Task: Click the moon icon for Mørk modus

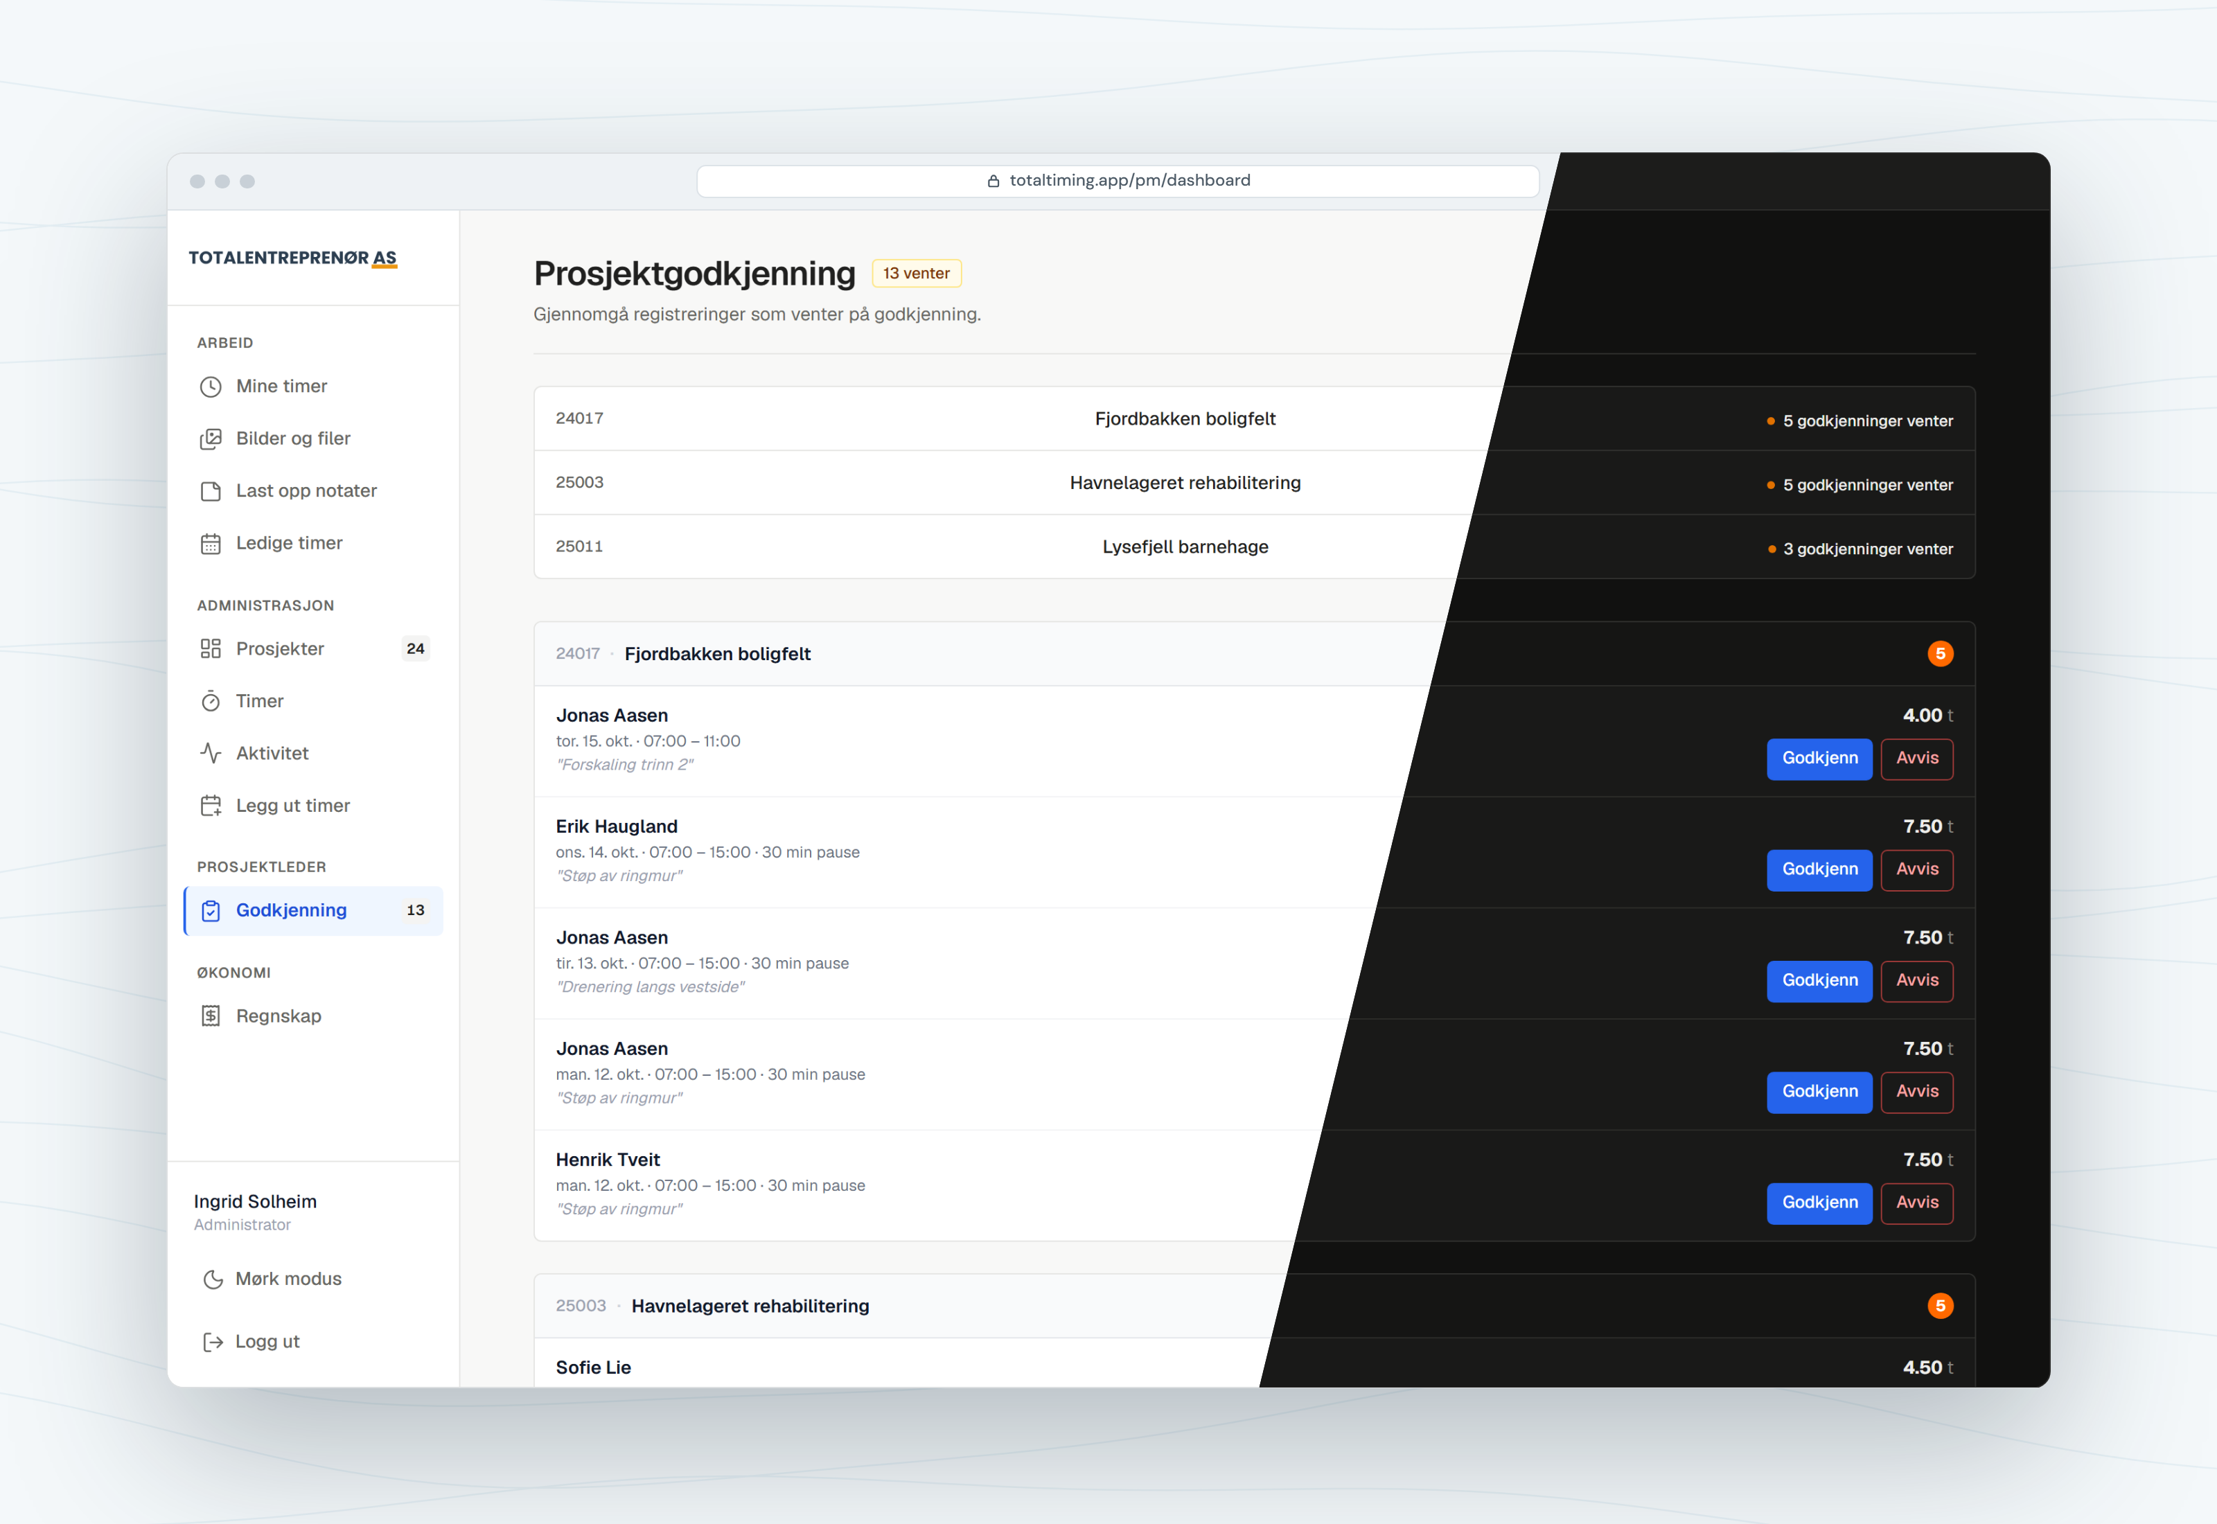Action: 213,1279
